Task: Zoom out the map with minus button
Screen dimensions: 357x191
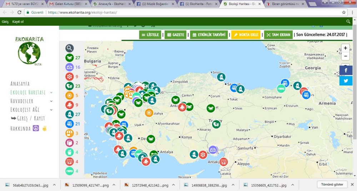Action: 345,56
